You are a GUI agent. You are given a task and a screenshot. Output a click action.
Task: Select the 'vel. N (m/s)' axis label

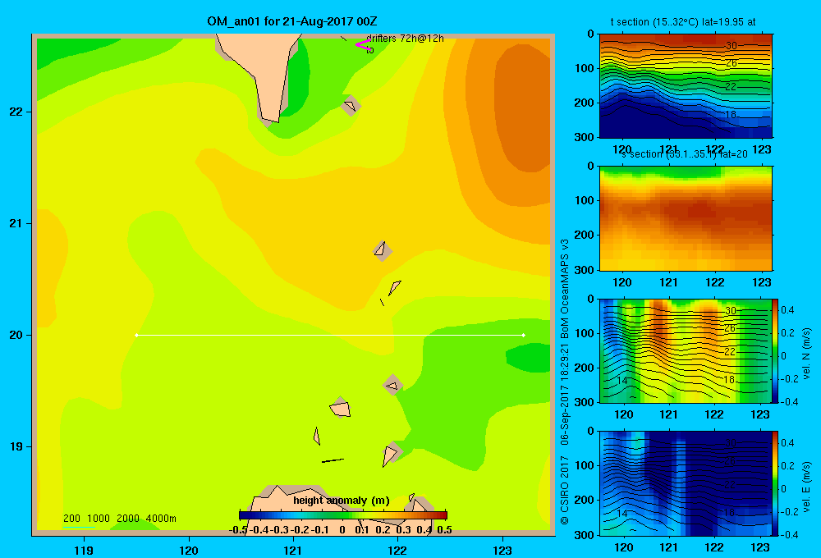(807, 354)
